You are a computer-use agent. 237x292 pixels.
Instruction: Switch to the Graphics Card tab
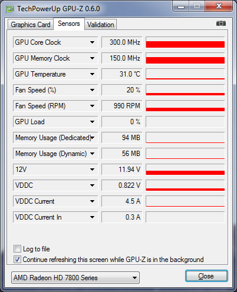point(31,25)
